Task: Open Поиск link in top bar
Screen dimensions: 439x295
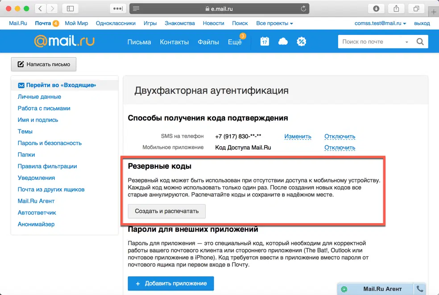Action: (x=240, y=23)
